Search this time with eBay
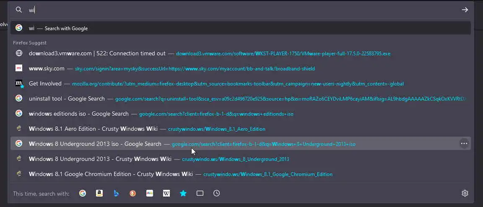Viewport: 483px width, 207px height. tap(150, 193)
